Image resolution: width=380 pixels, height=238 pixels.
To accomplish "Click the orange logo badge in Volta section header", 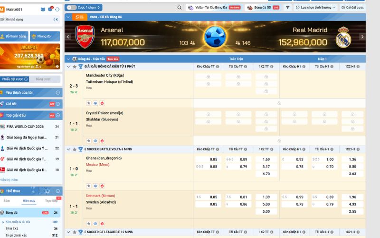I will 79,17.
